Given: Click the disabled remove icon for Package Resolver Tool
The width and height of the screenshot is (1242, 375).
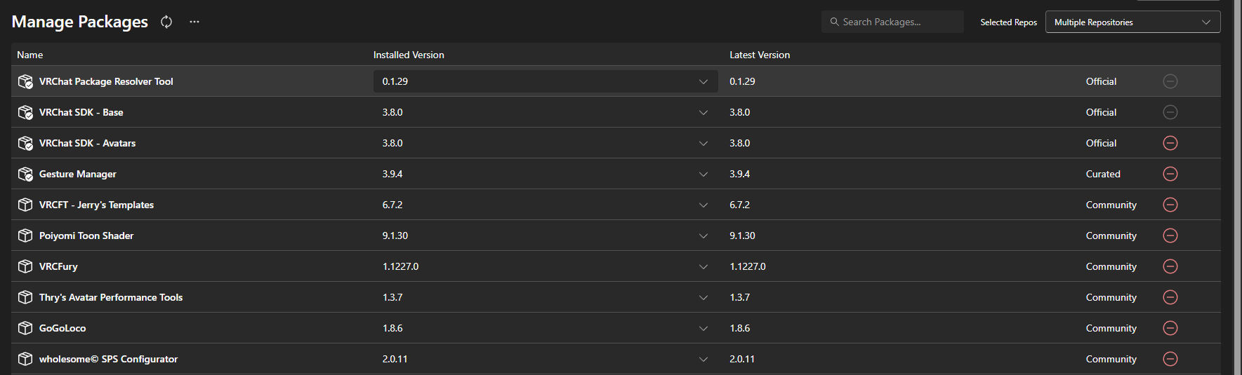Looking at the screenshot, I should click(1170, 81).
